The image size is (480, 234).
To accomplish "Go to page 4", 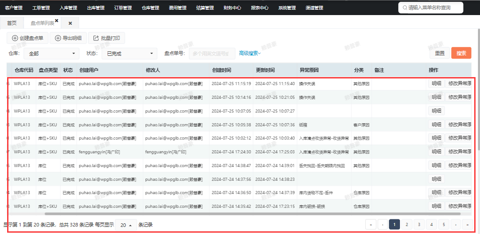I will (431, 225).
